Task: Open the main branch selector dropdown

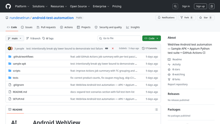Action: coord(15,38)
